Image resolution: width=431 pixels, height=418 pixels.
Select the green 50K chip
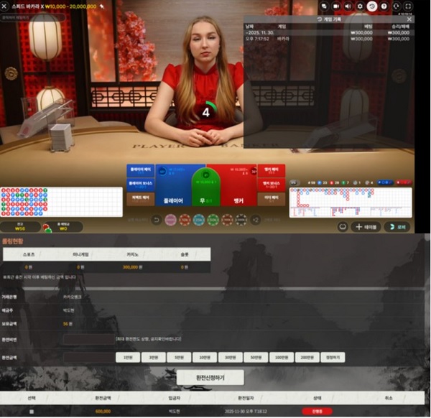[x=213, y=220]
